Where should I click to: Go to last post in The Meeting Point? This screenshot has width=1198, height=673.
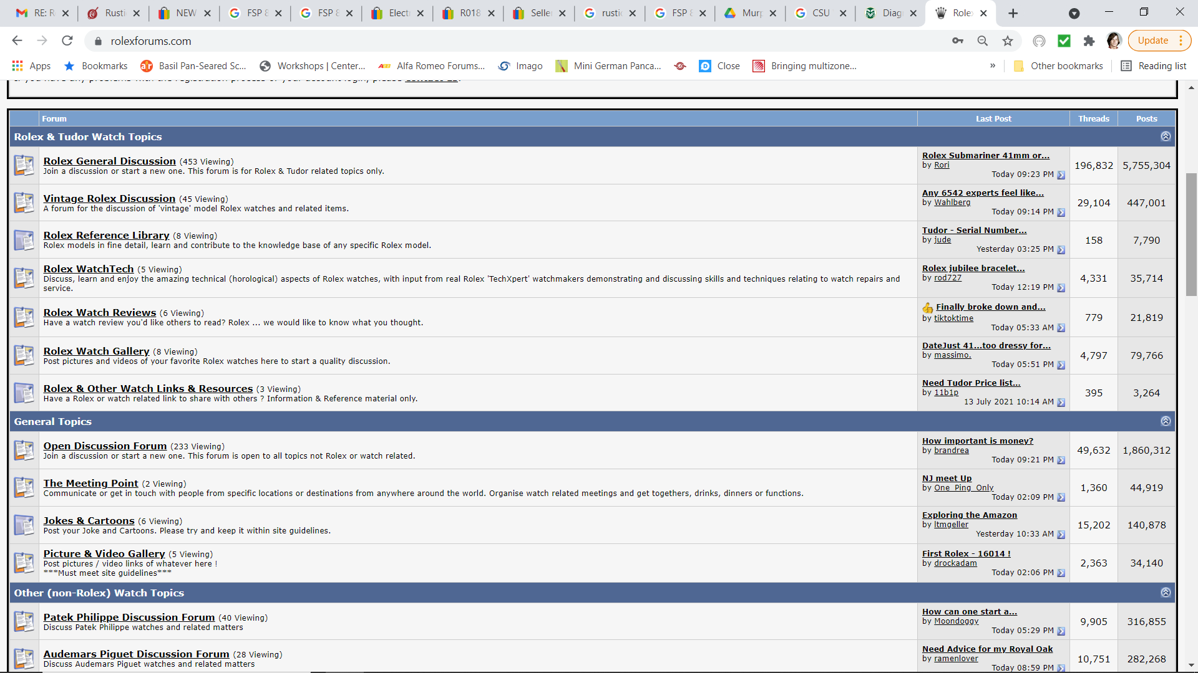click(1061, 498)
